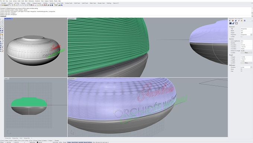Screen dimensions: 253x143
Task: Click the Undo arrow icon
Action: point(16,5)
